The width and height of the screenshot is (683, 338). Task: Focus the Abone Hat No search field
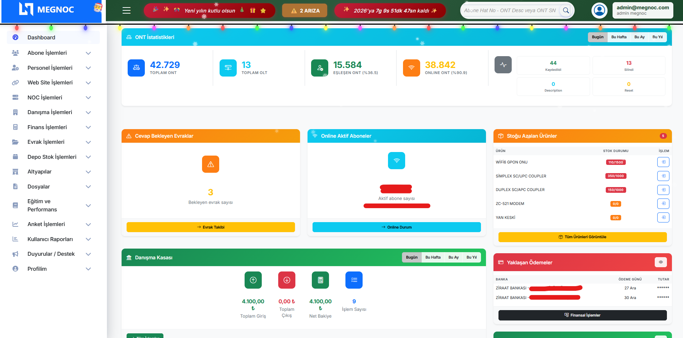coord(510,10)
